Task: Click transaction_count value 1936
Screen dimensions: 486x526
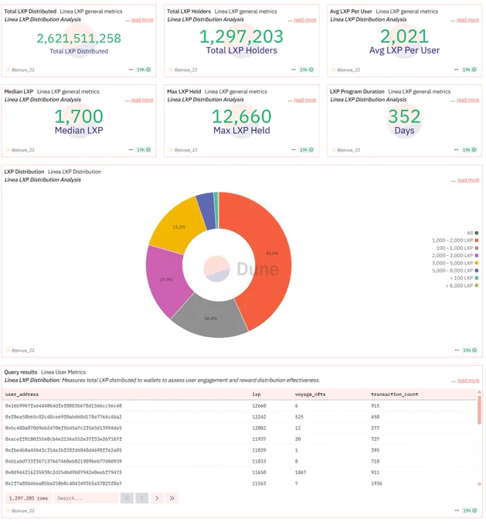Action: coord(376,483)
